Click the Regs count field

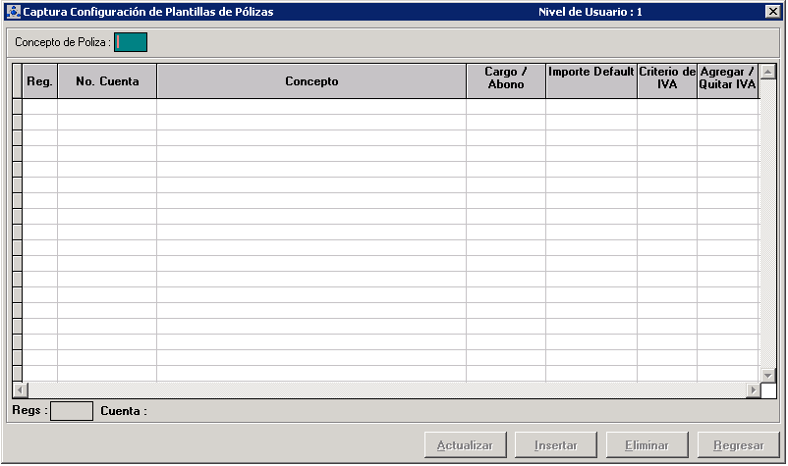tap(72, 412)
